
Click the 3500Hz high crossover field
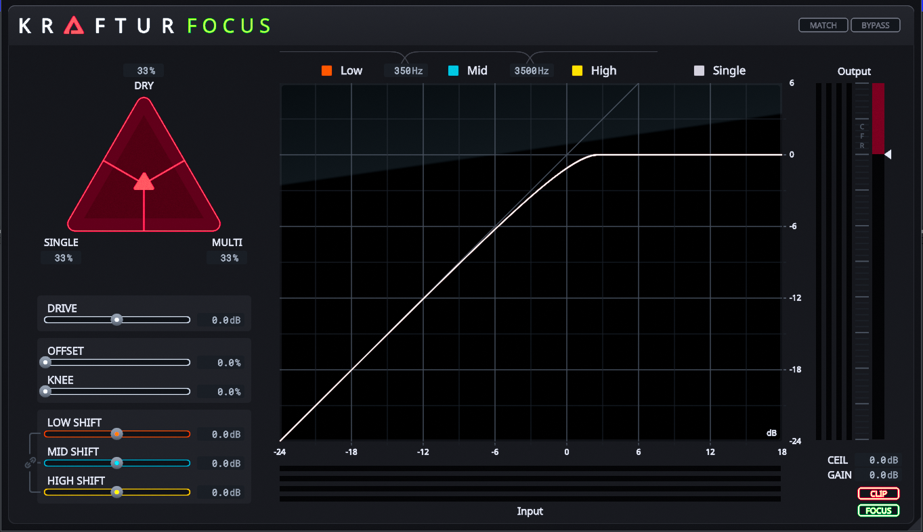coord(532,71)
